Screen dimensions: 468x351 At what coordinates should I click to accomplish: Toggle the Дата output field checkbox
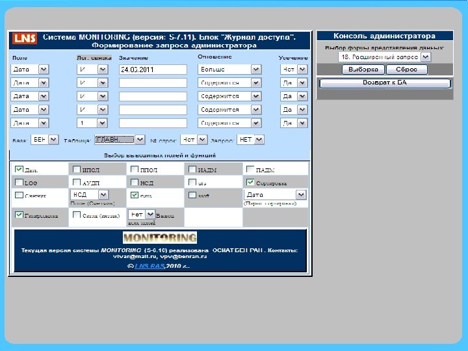19,169
